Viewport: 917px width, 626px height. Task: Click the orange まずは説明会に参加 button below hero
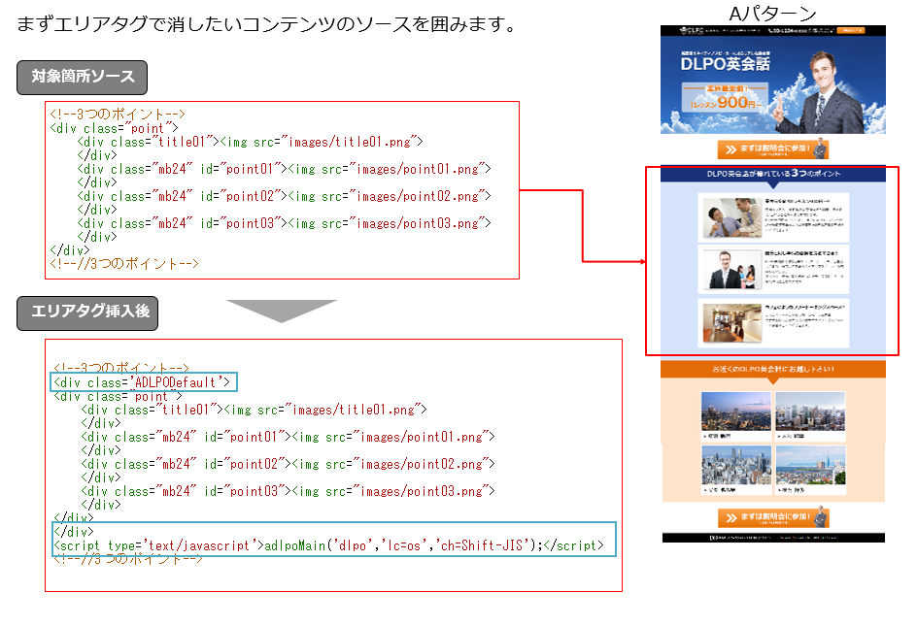772,149
